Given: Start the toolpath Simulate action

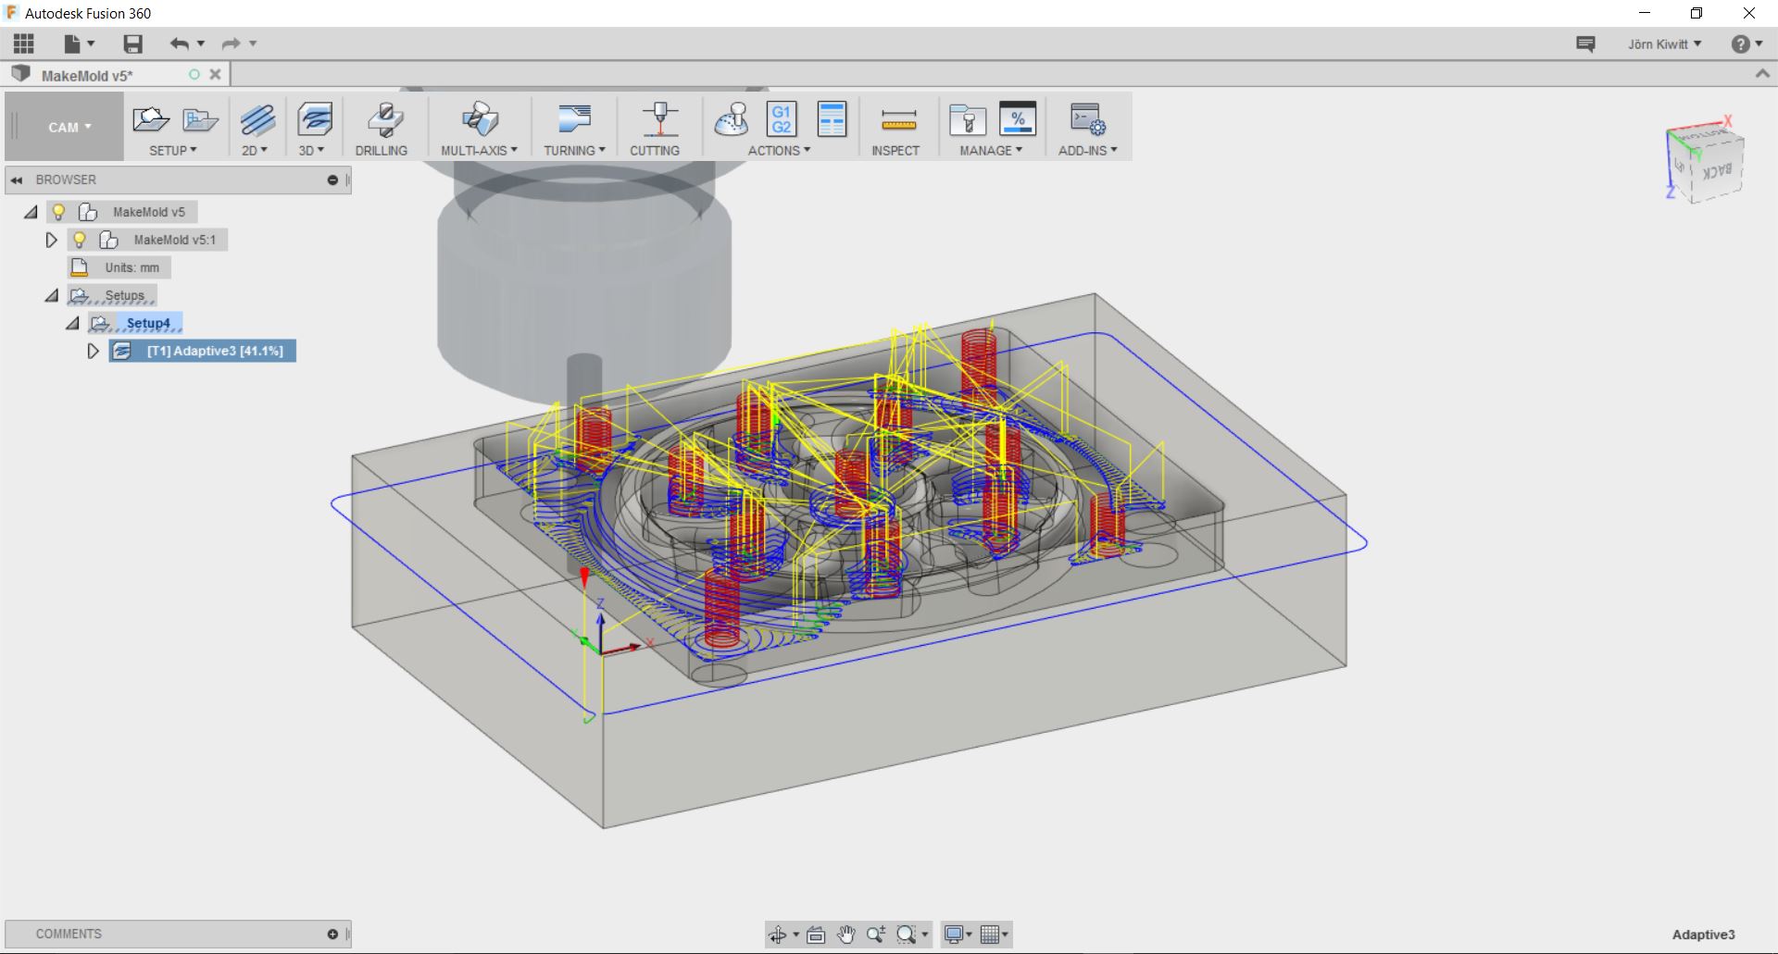Looking at the screenshot, I should click(732, 119).
